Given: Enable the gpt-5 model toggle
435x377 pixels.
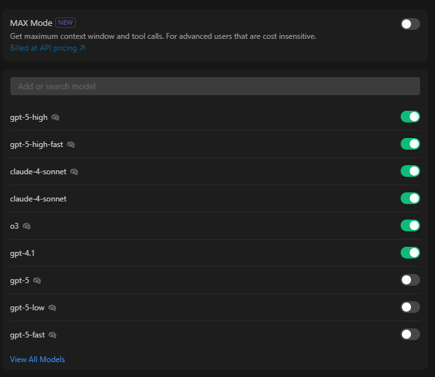Looking at the screenshot, I should click(410, 280).
